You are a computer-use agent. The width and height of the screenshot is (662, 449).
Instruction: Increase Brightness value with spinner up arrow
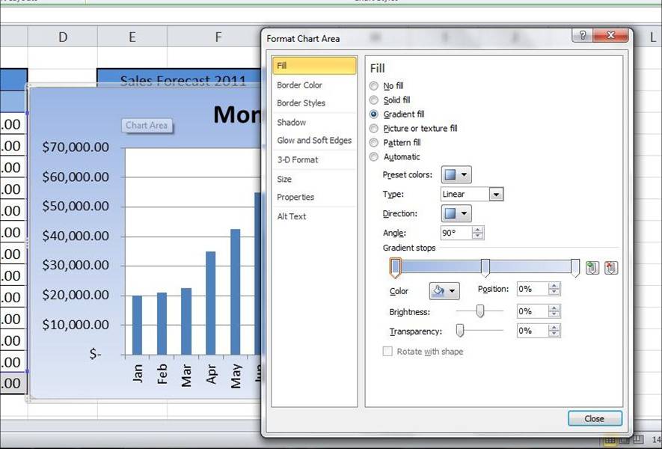[x=554, y=308]
